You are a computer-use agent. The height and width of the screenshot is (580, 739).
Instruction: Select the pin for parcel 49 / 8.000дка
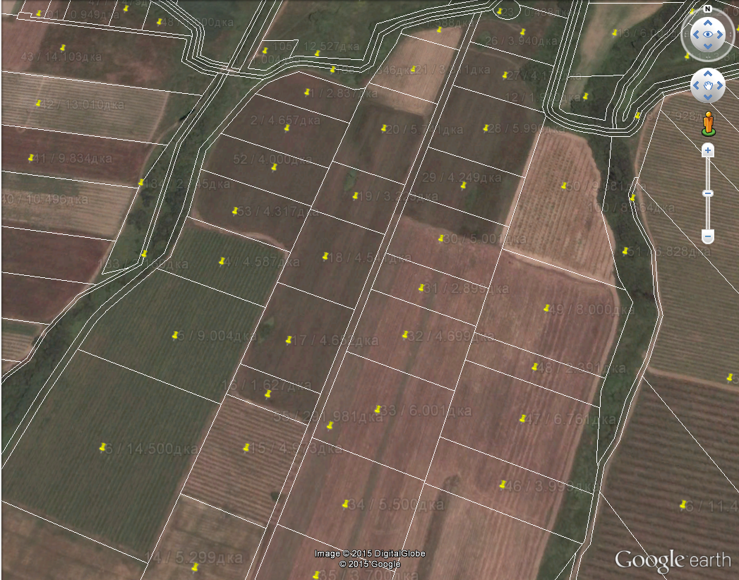(x=546, y=308)
